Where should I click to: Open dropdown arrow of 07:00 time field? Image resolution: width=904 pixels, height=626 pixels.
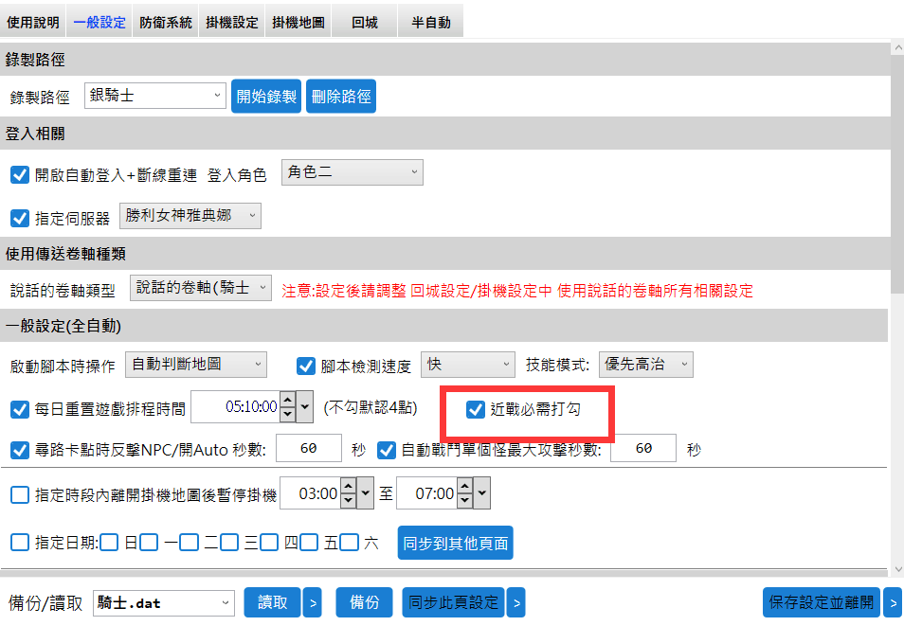[482, 493]
